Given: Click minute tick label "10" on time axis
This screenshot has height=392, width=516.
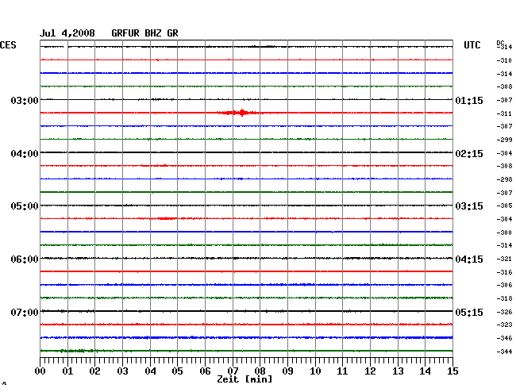Looking at the screenshot, I should click(x=315, y=371).
